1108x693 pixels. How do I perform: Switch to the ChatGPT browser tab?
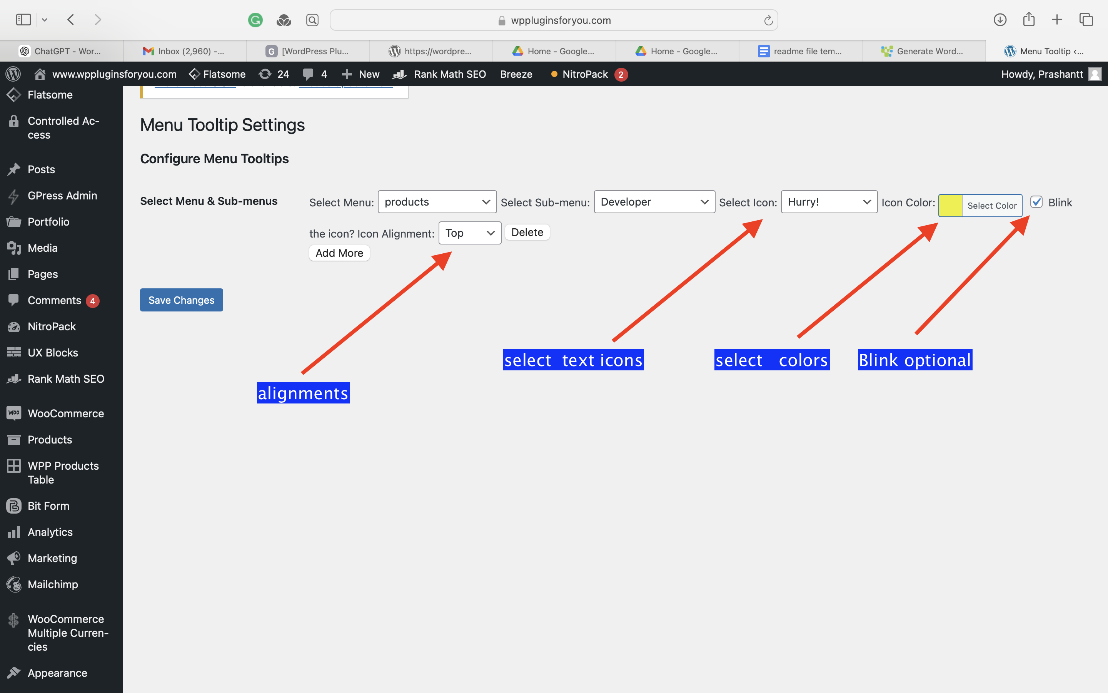61,51
